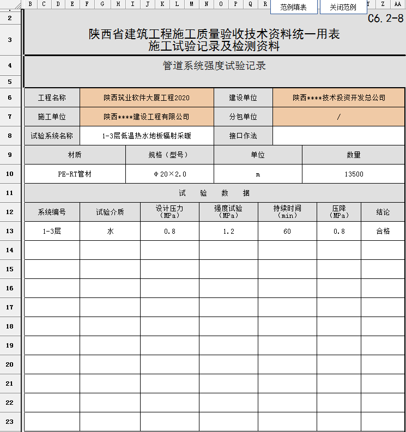Screen dimensions: 406x432
Task: Click the 工程名称 label cell
Action: [52, 98]
